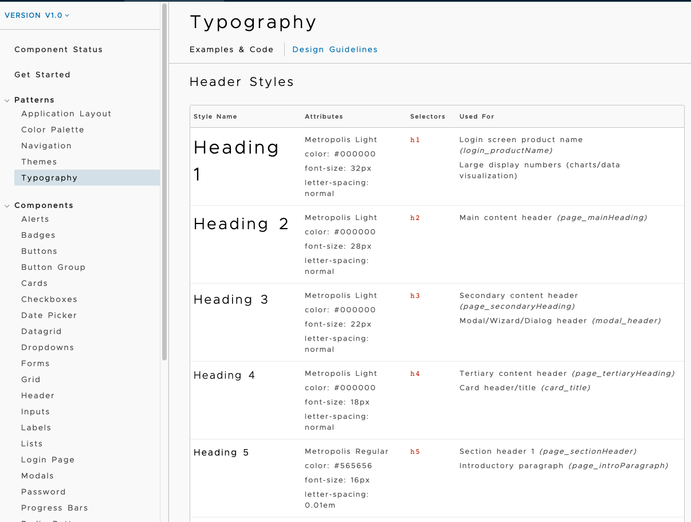
Task: Select Themes in sidebar
Action: (39, 162)
